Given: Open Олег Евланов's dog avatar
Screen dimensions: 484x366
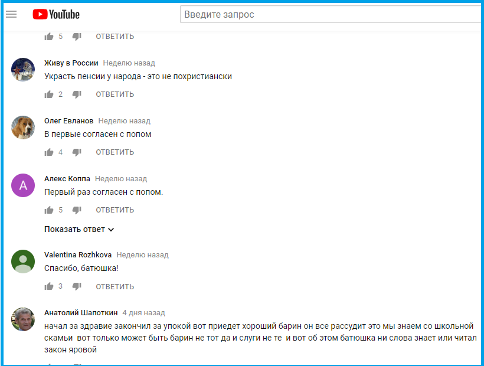Looking at the screenshot, I should click(x=23, y=128).
